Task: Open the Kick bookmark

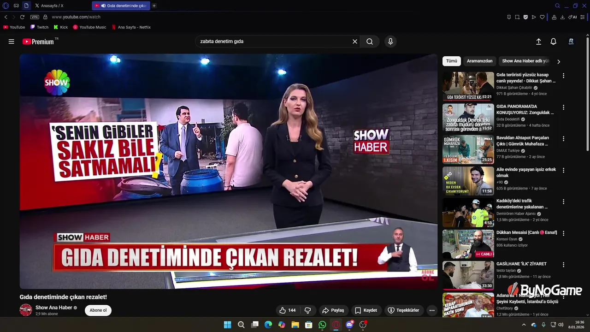Action: 61,27
